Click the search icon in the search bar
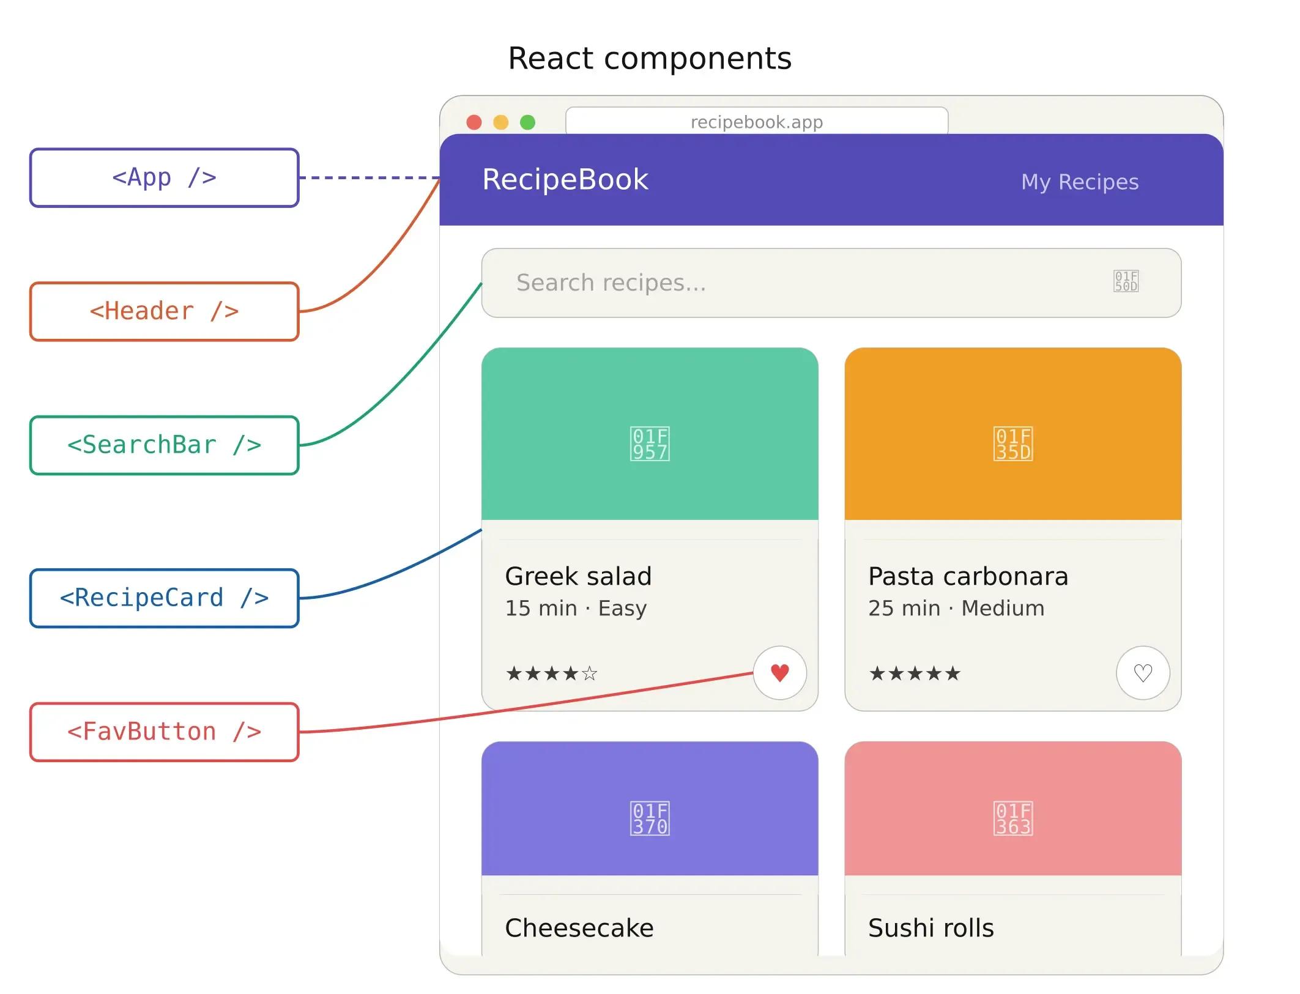1300x994 pixels. coord(1126,281)
